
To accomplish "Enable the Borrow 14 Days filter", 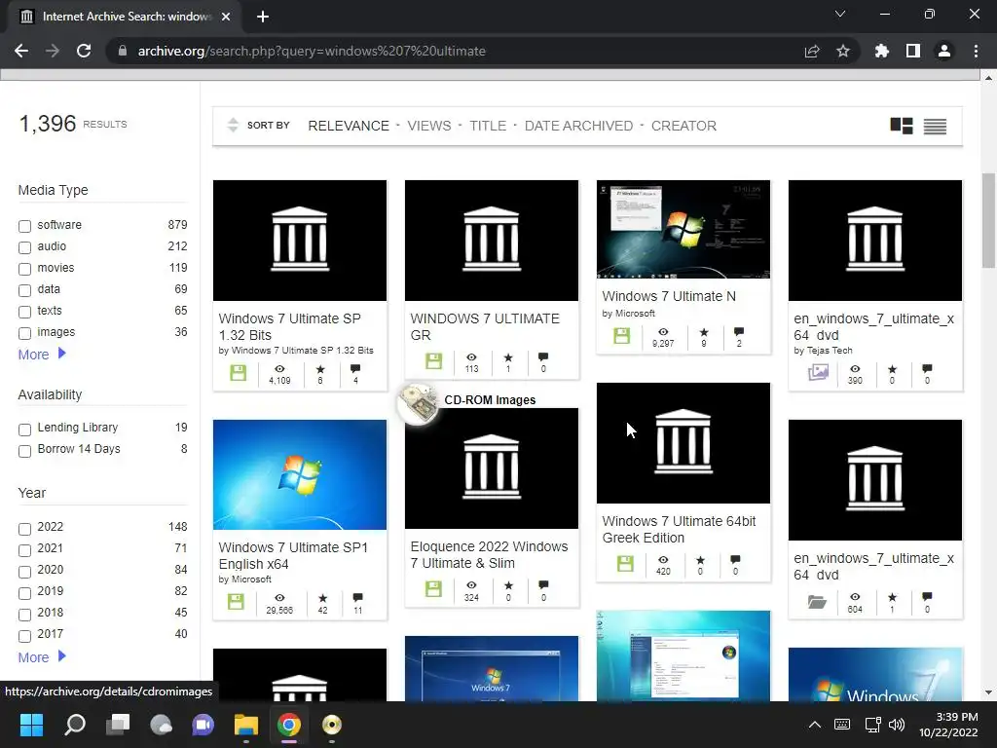I will (24, 452).
